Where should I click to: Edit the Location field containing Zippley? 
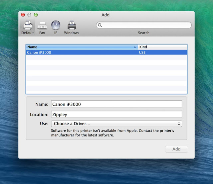116,114
